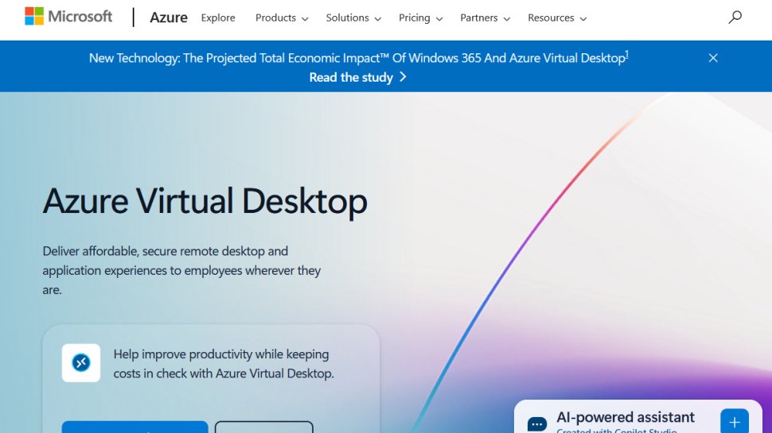Dismiss the blue announcement banner
This screenshot has height=433, width=772.
pyautogui.click(x=713, y=58)
